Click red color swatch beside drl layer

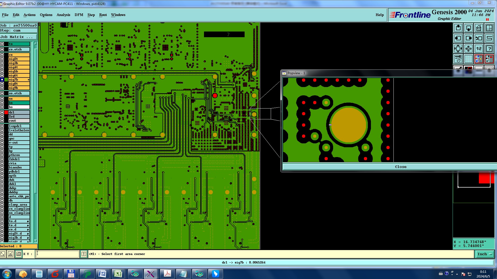tap(6, 112)
